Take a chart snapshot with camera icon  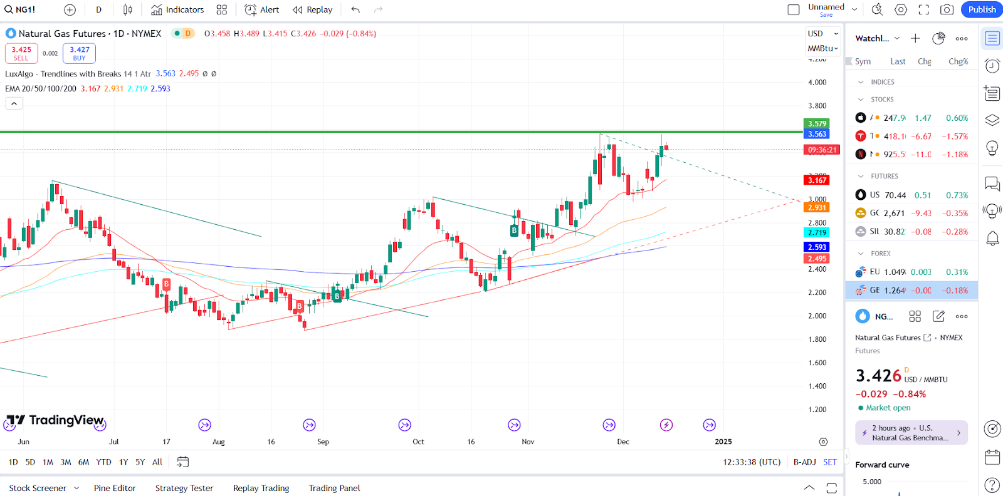947,9
